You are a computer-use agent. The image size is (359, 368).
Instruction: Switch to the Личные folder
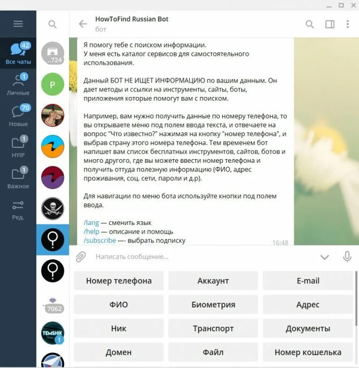(x=18, y=84)
